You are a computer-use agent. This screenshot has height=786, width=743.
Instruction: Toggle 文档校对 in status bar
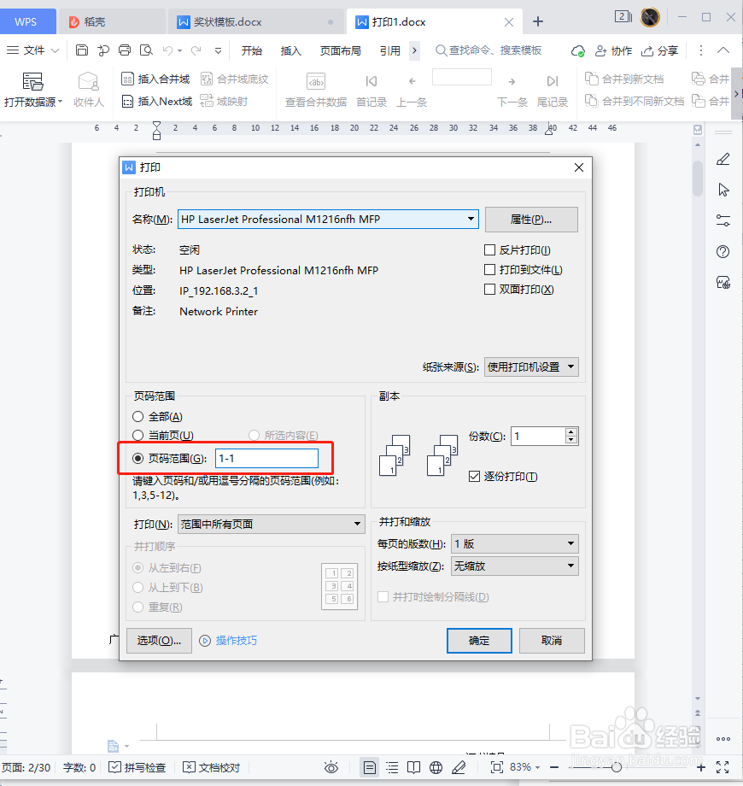(x=212, y=767)
